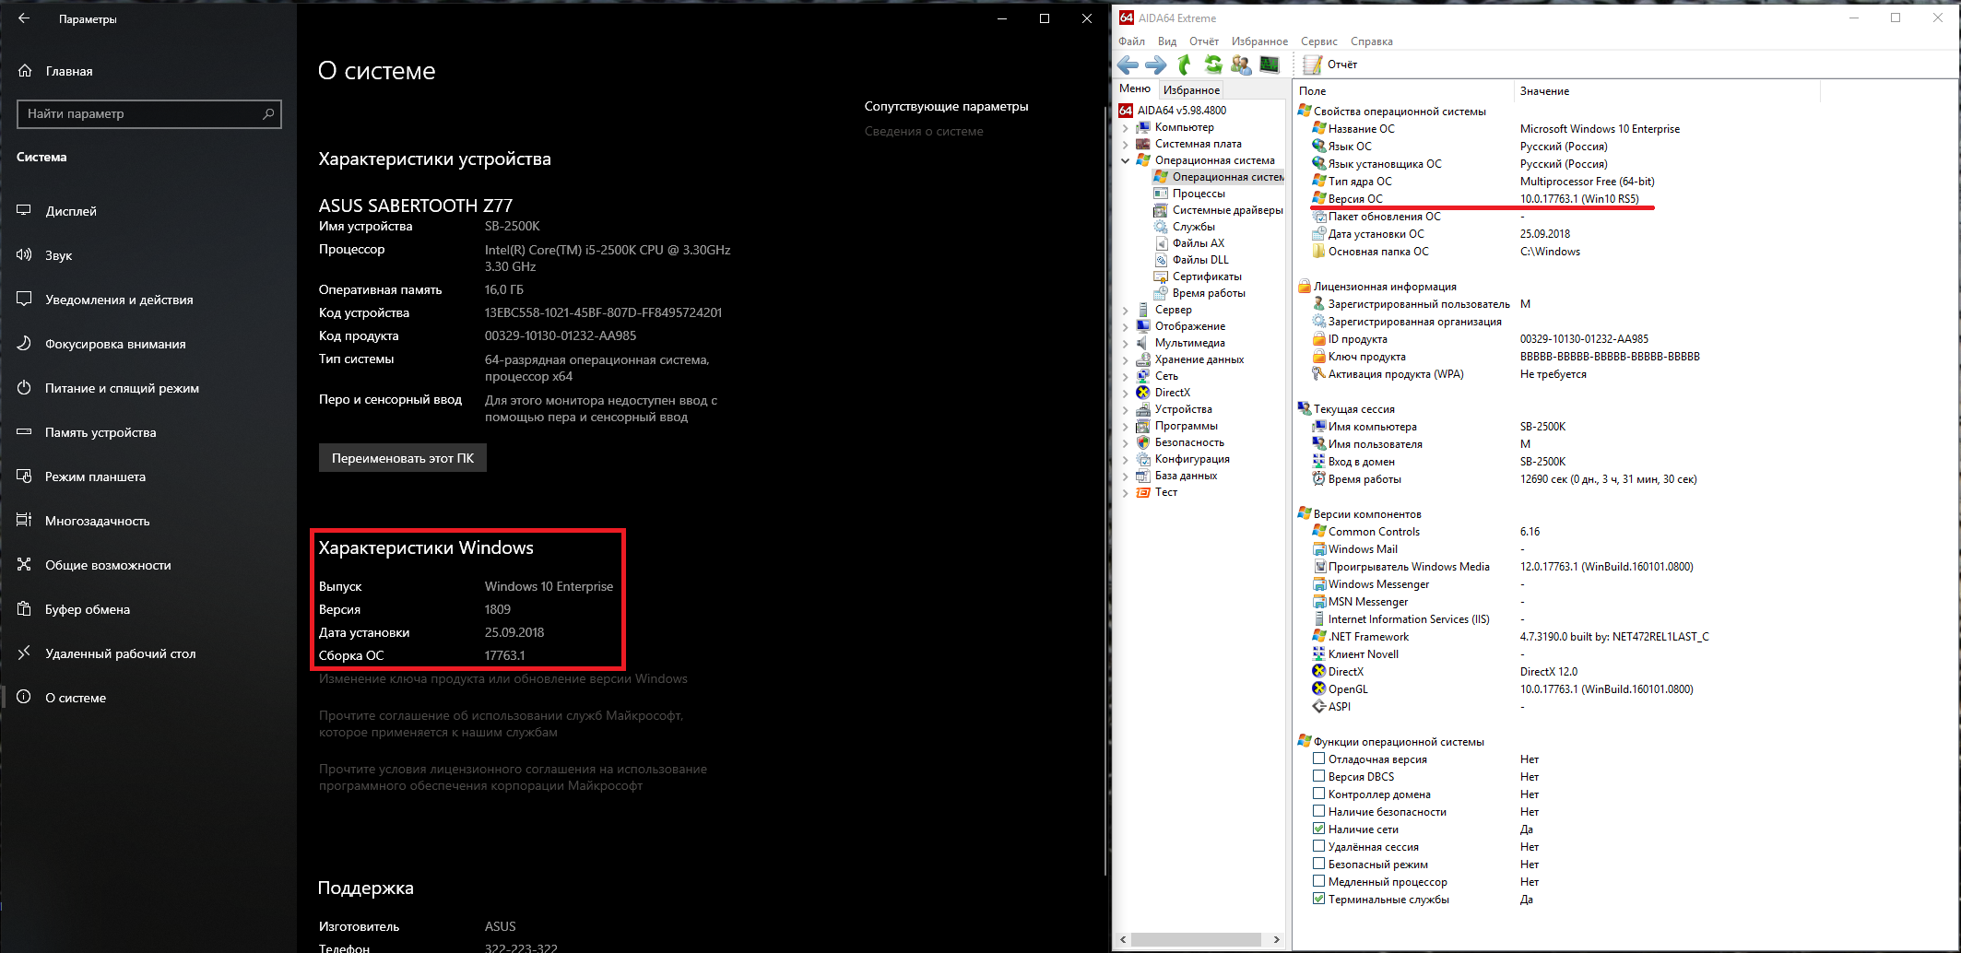The height and width of the screenshot is (953, 1961).
Task: Expand the Мультимедиа node arrow
Action: point(1125,344)
